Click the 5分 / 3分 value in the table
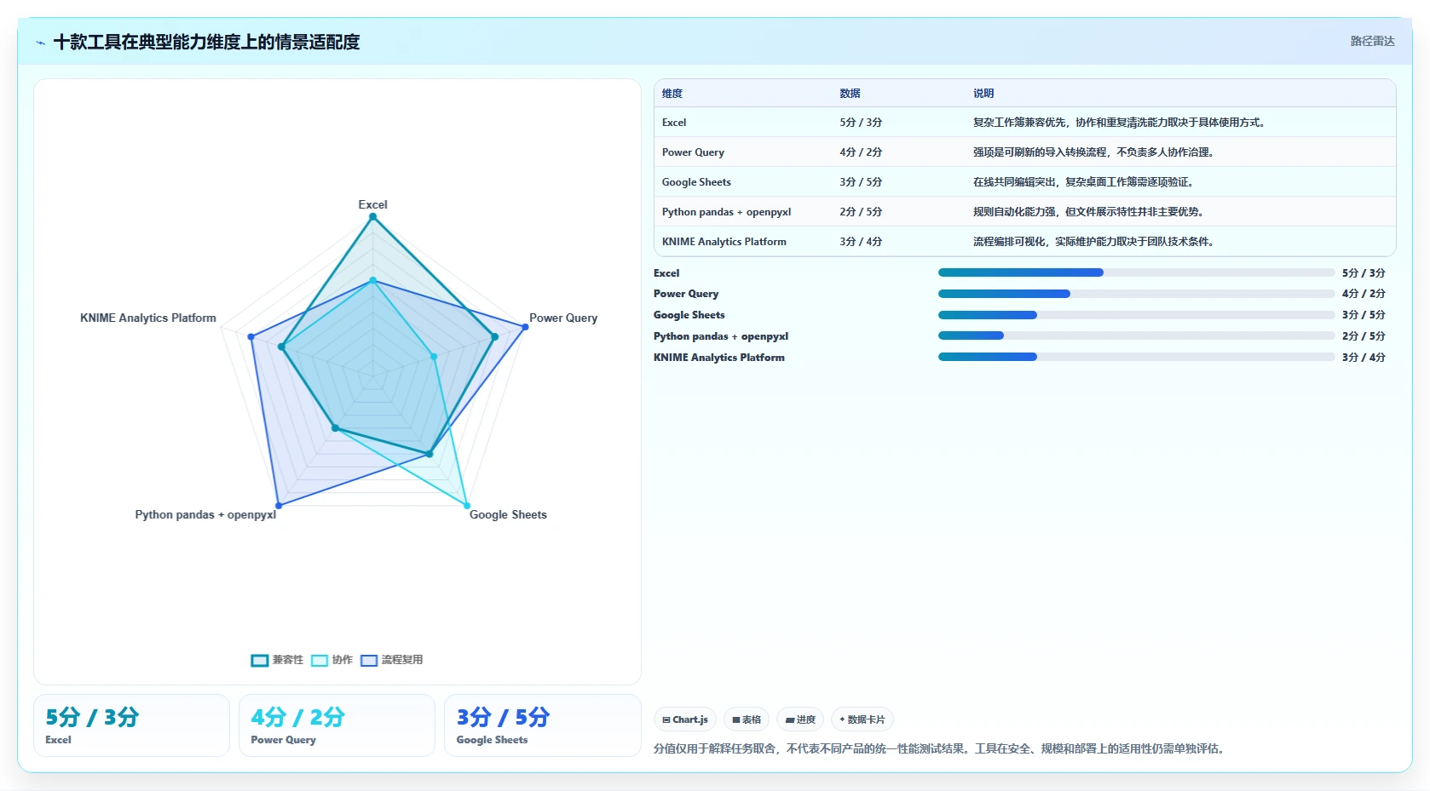The image size is (1430, 791). pyautogui.click(x=861, y=123)
